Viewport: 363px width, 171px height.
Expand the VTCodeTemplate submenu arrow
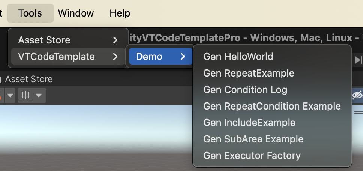tap(115, 57)
